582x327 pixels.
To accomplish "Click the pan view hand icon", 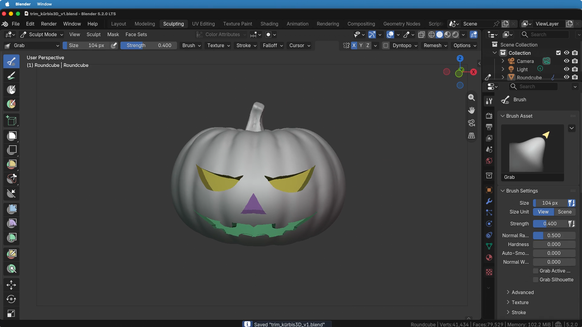I will pos(471,110).
